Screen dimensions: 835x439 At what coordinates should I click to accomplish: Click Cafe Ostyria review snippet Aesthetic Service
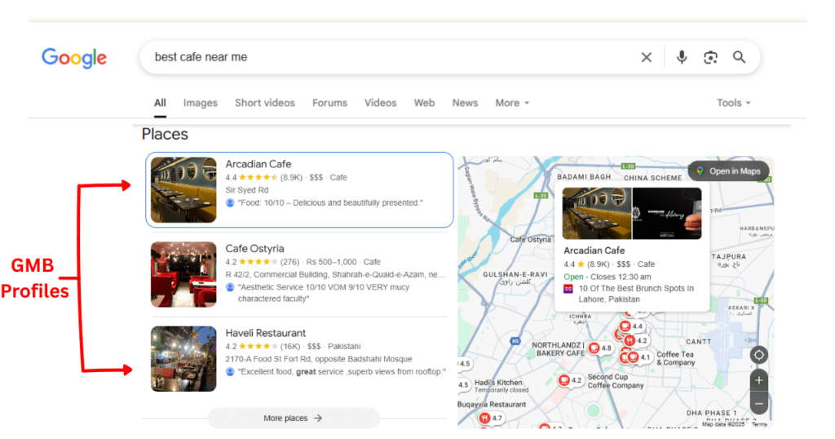[x=324, y=293]
